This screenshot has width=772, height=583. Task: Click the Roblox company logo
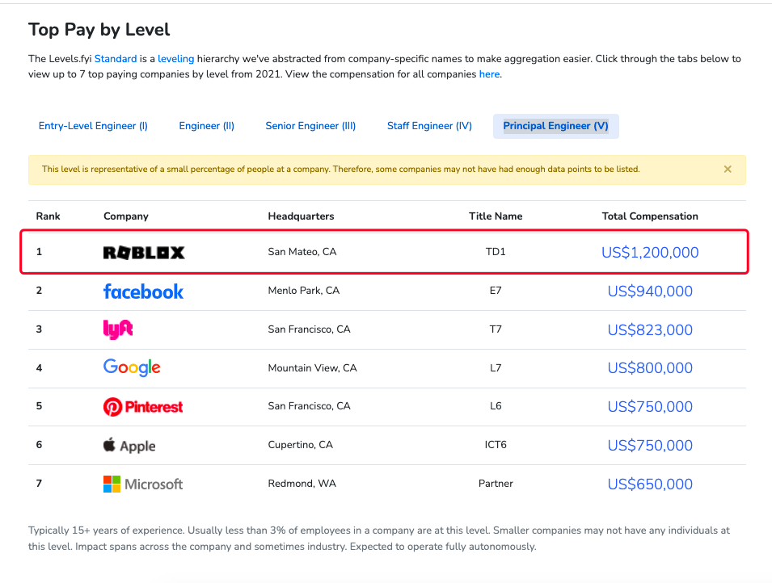tap(144, 253)
